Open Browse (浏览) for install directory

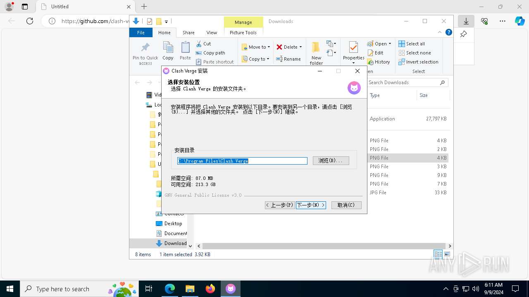pyautogui.click(x=331, y=160)
